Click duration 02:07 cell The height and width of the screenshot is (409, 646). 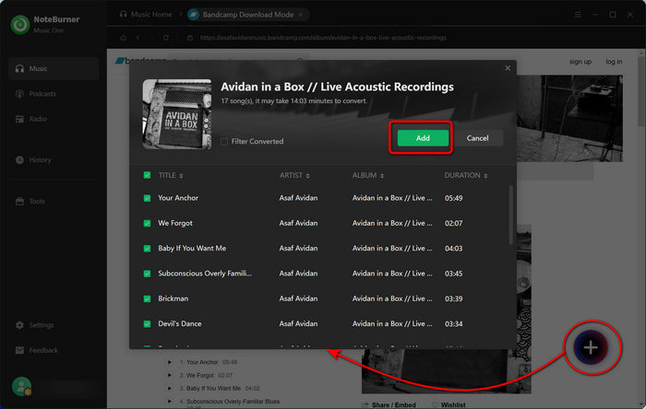coord(454,223)
